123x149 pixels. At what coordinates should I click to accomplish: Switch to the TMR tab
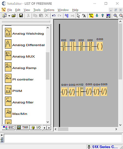point(23,127)
